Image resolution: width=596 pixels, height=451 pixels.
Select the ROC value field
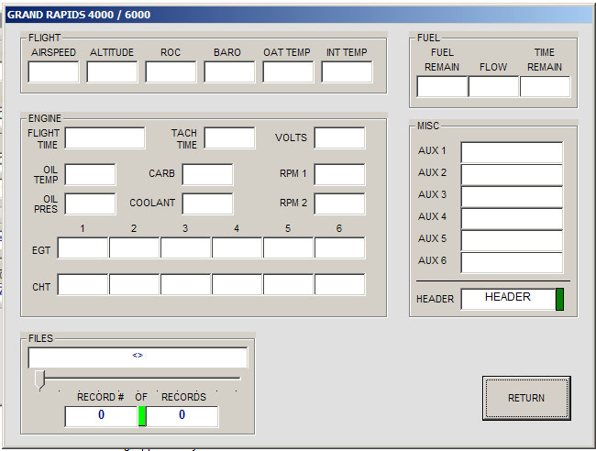(171, 71)
